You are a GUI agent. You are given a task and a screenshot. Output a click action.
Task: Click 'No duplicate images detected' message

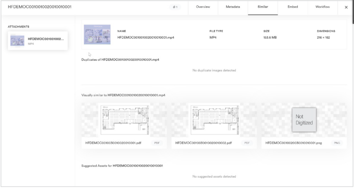click(214, 70)
